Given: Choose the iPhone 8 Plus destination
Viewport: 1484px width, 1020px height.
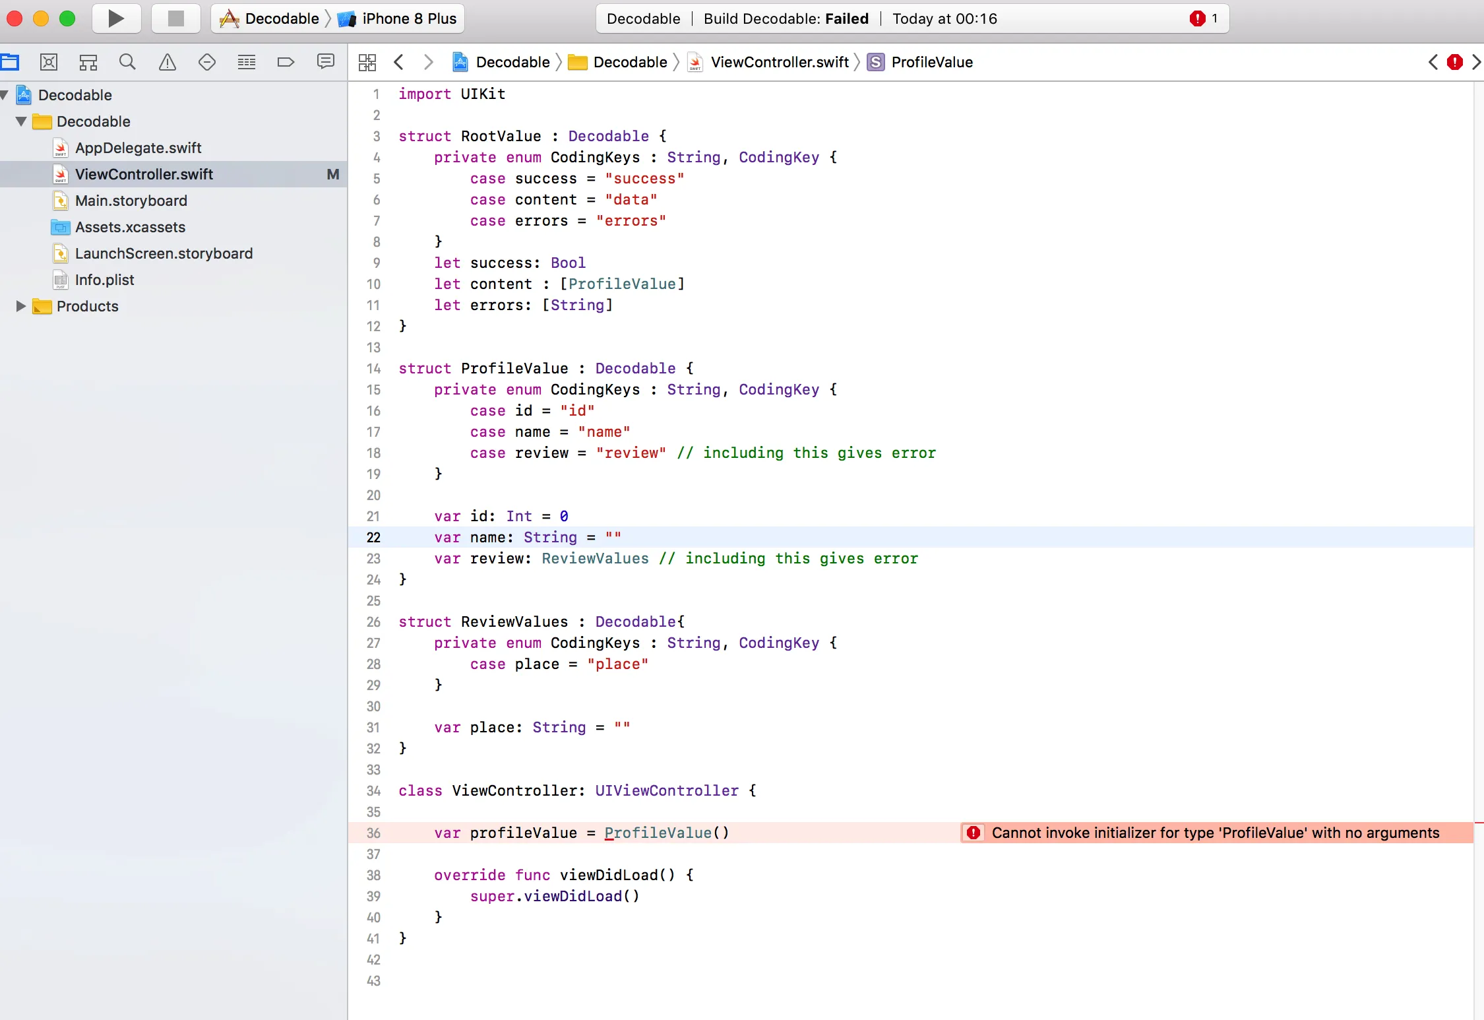Looking at the screenshot, I should pos(408,18).
